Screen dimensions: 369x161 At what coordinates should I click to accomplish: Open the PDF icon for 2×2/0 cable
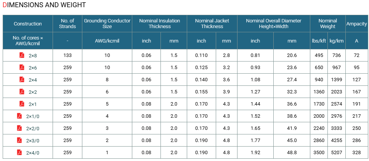tap(19, 128)
